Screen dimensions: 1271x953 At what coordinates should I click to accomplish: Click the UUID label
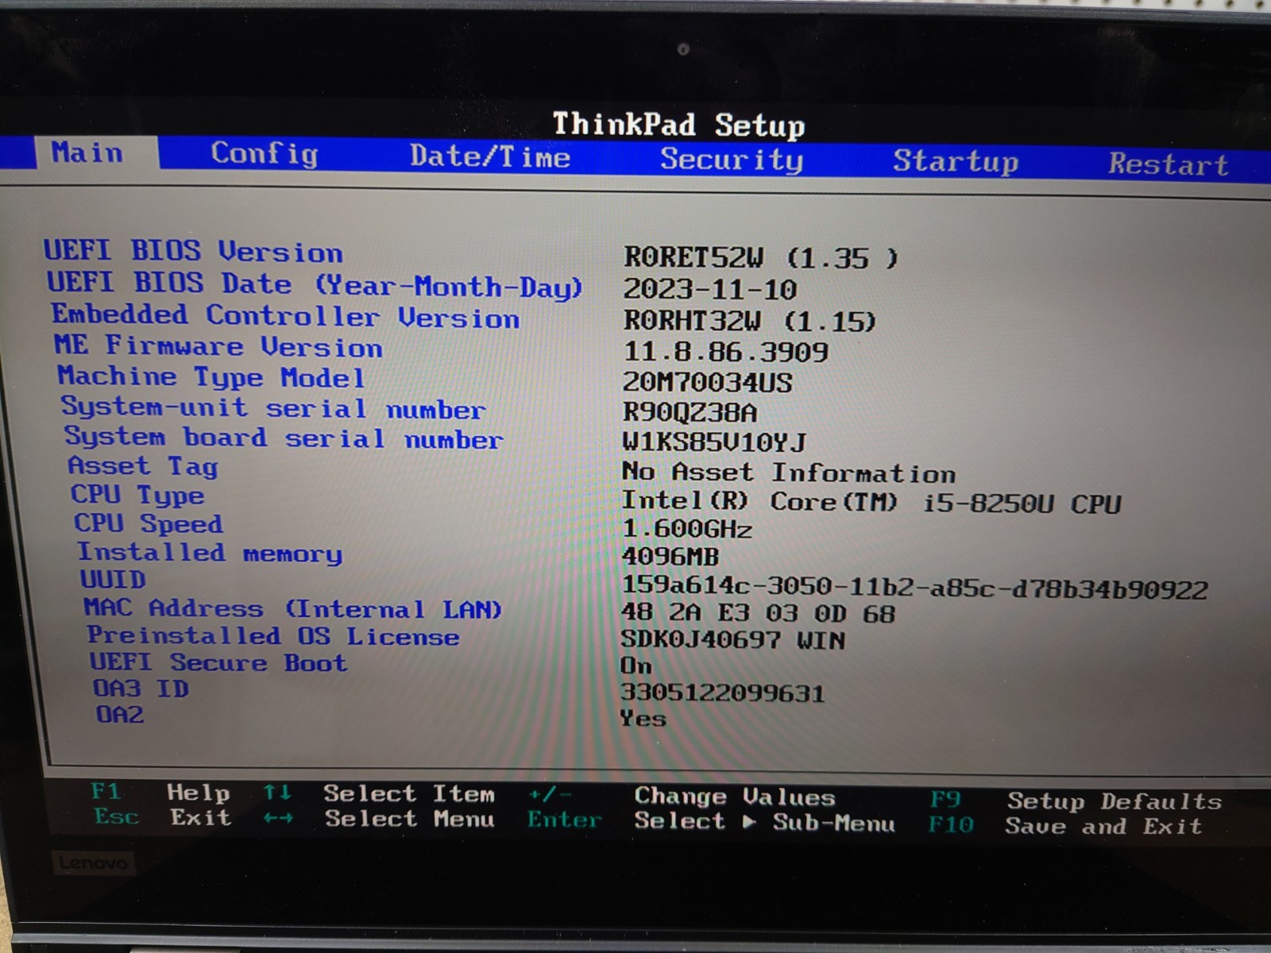click(x=113, y=580)
